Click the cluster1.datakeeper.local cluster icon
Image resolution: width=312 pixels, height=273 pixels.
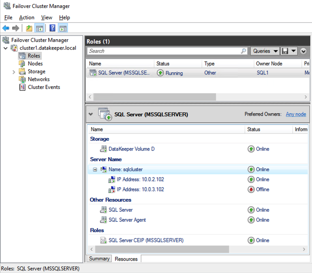tap(14, 48)
